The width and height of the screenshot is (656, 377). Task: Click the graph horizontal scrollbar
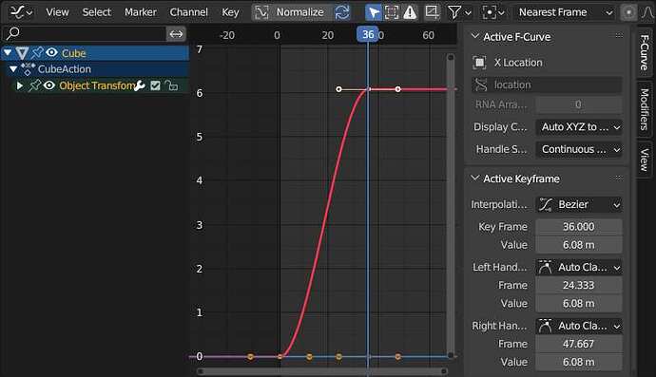(x=322, y=370)
